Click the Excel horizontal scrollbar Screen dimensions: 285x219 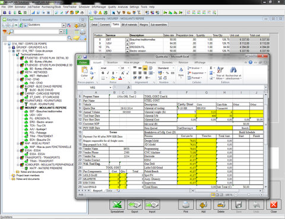pos(227,191)
